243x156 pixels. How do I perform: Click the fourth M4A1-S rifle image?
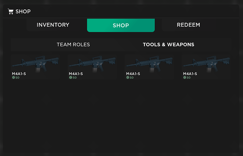pos(206,63)
